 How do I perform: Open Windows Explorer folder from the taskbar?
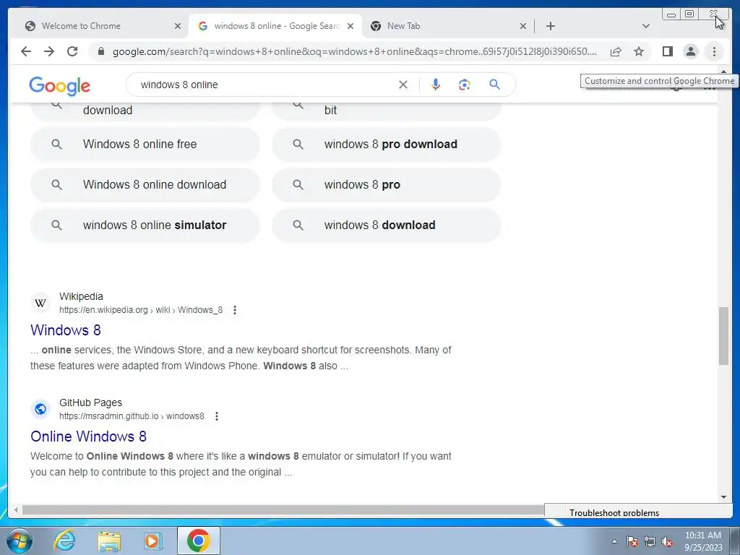coord(109,541)
